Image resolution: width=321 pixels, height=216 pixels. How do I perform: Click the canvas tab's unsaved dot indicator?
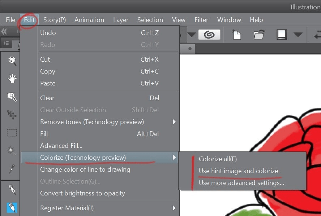190,49
